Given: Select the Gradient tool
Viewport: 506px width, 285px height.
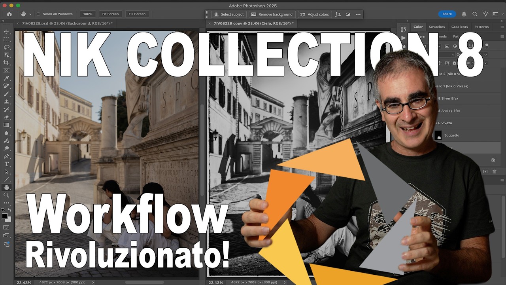Looking at the screenshot, I should 6,125.
